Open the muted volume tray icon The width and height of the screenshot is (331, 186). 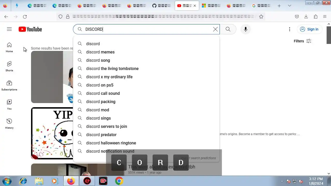(301, 181)
